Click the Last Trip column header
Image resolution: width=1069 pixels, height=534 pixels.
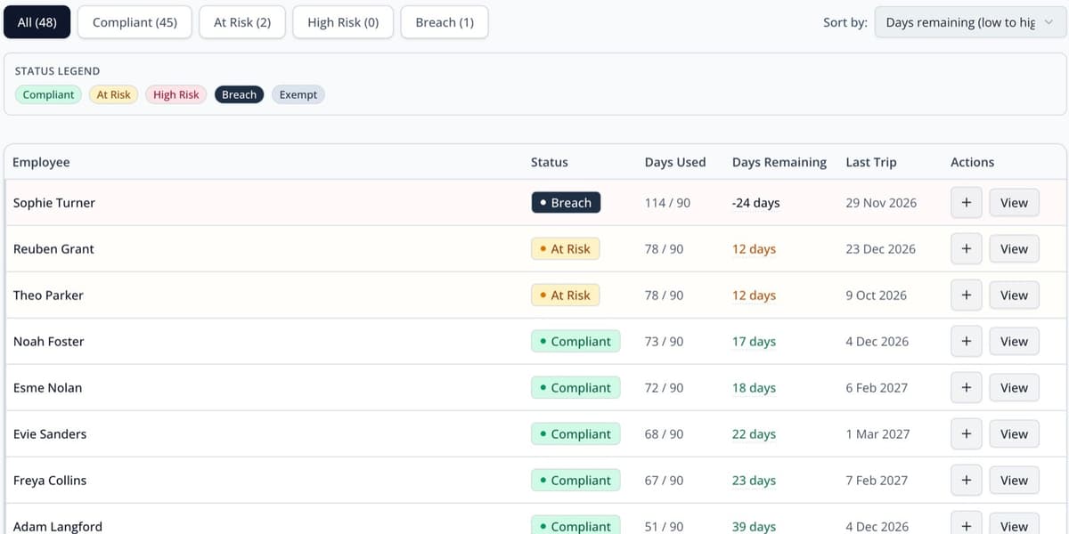coord(871,162)
